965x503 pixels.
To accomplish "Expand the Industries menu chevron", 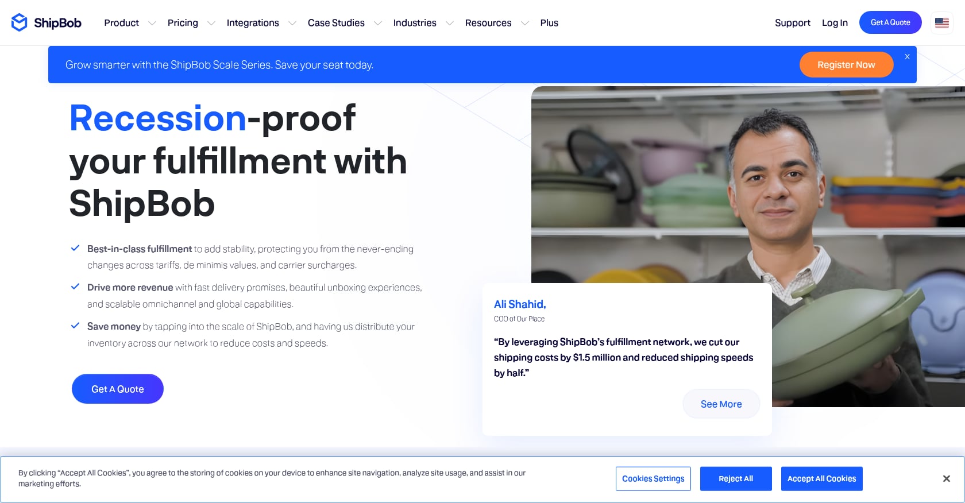I will click(450, 23).
